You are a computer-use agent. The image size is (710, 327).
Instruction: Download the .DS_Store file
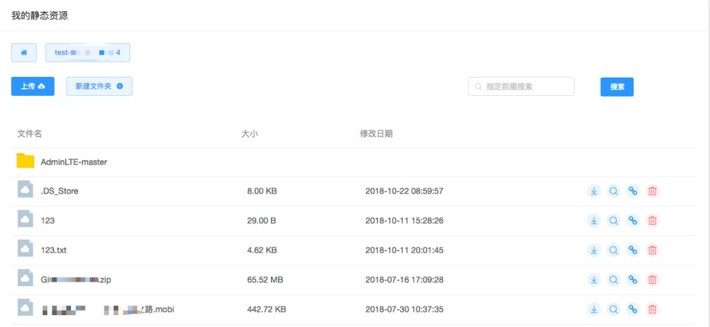click(594, 191)
